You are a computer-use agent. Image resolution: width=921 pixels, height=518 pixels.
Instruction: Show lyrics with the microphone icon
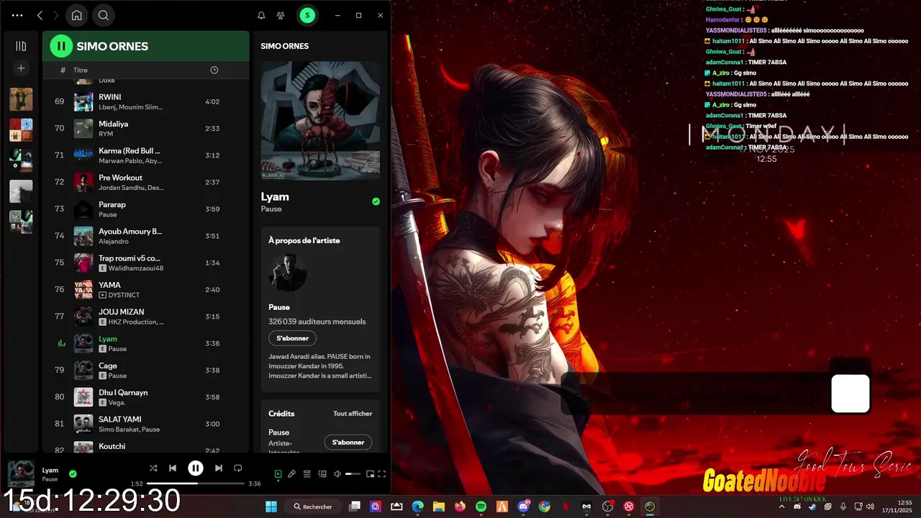point(291,474)
